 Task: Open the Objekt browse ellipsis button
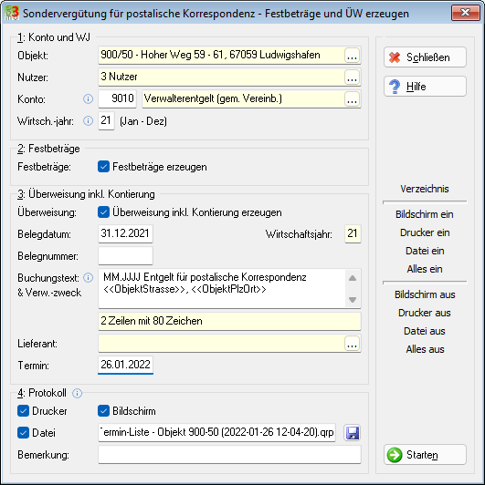pos(352,56)
